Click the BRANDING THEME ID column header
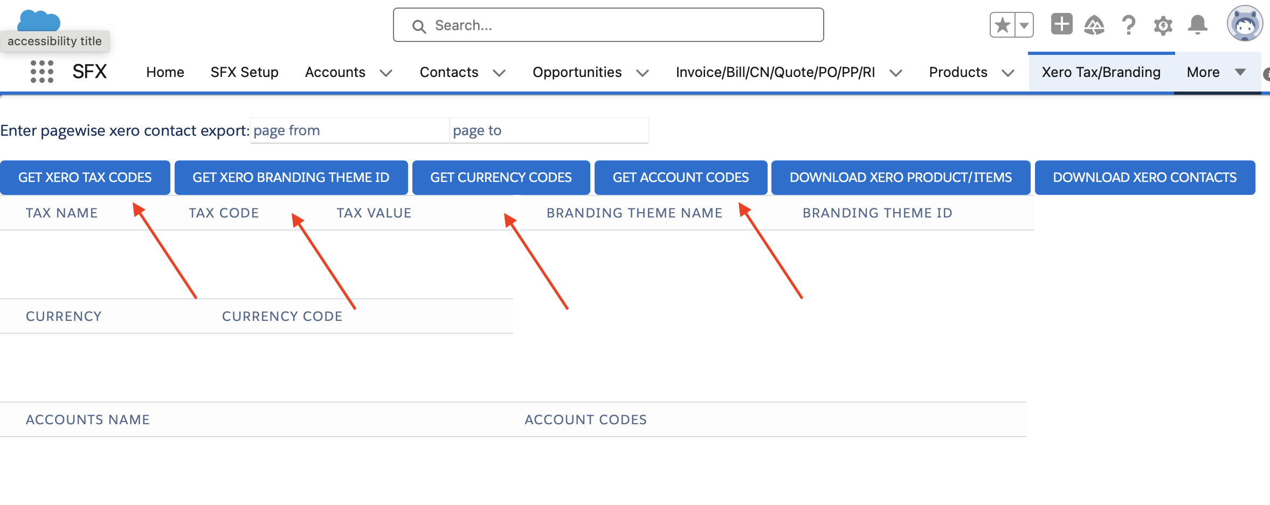The height and width of the screenshot is (505, 1270). [x=878, y=213]
